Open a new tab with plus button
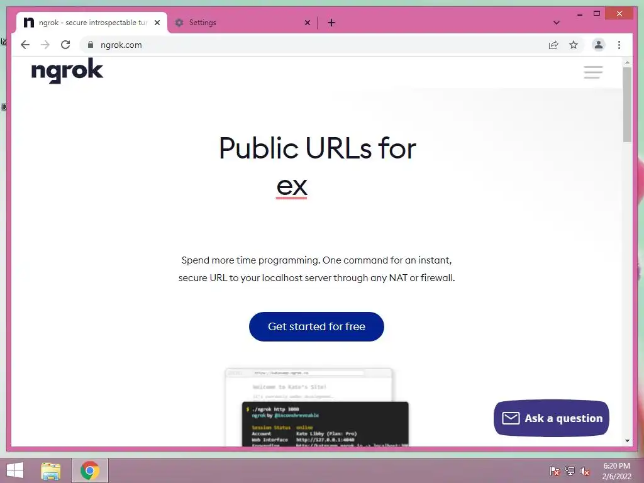Viewport: 644px width, 483px height. [331, 23]
